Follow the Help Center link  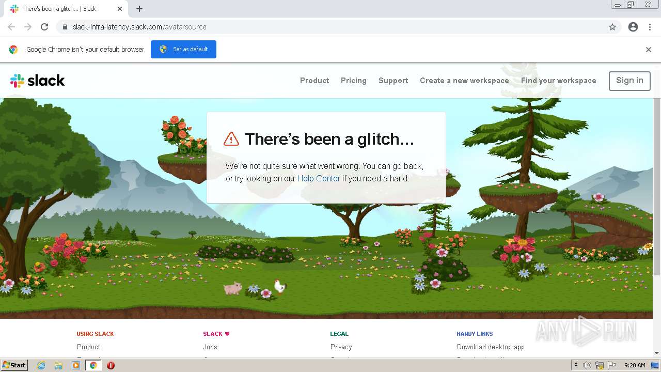coord(319,178)
